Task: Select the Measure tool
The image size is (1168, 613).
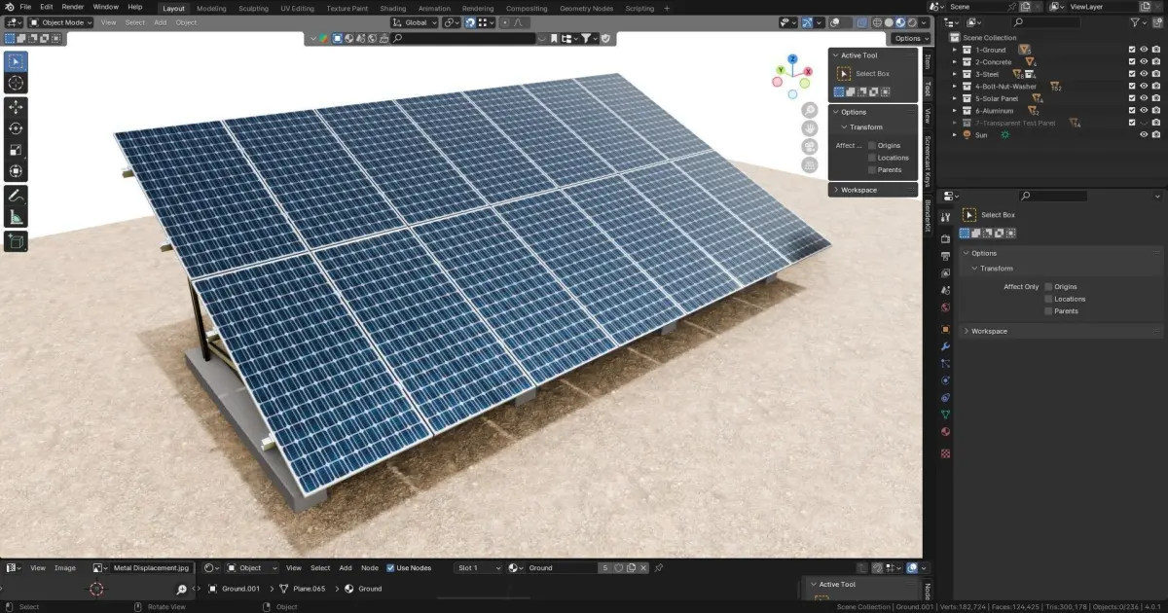Action: tap(16, 217)
